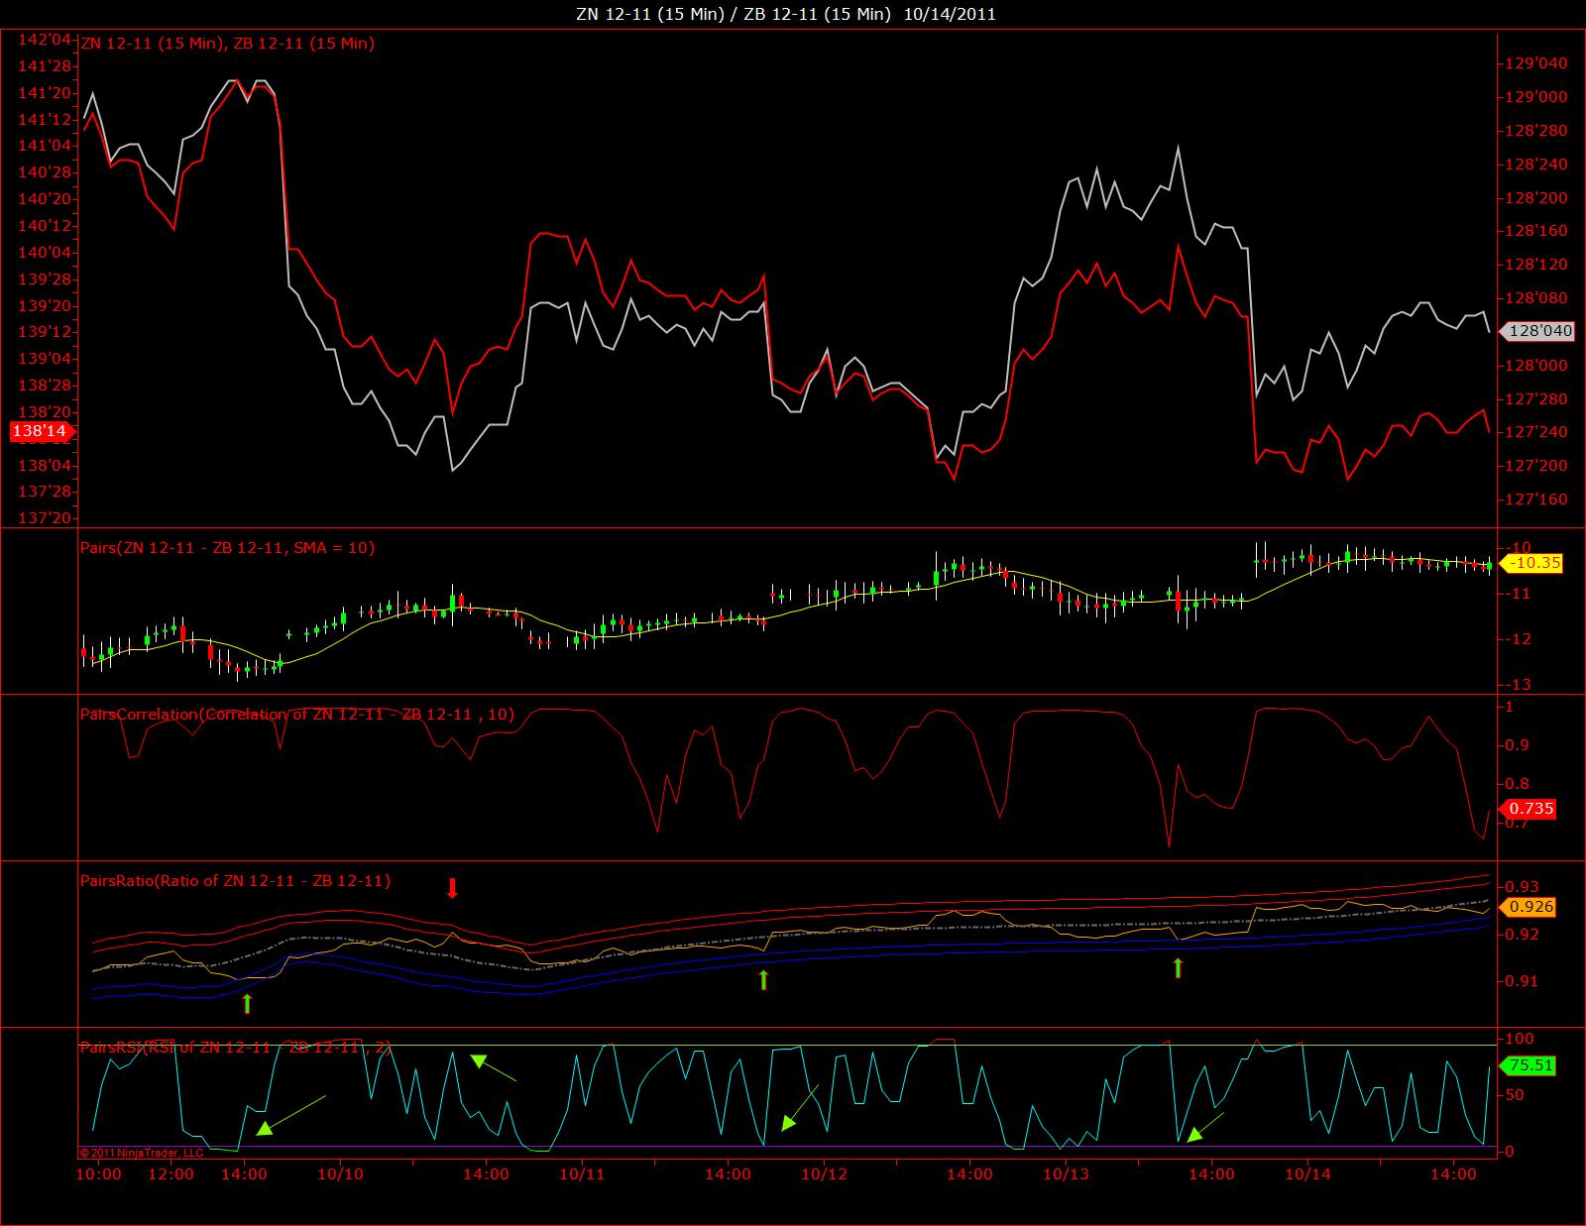Click the RSI arrowhead near 10/12
The image size is (1586, 1226).
(788, 1122)
